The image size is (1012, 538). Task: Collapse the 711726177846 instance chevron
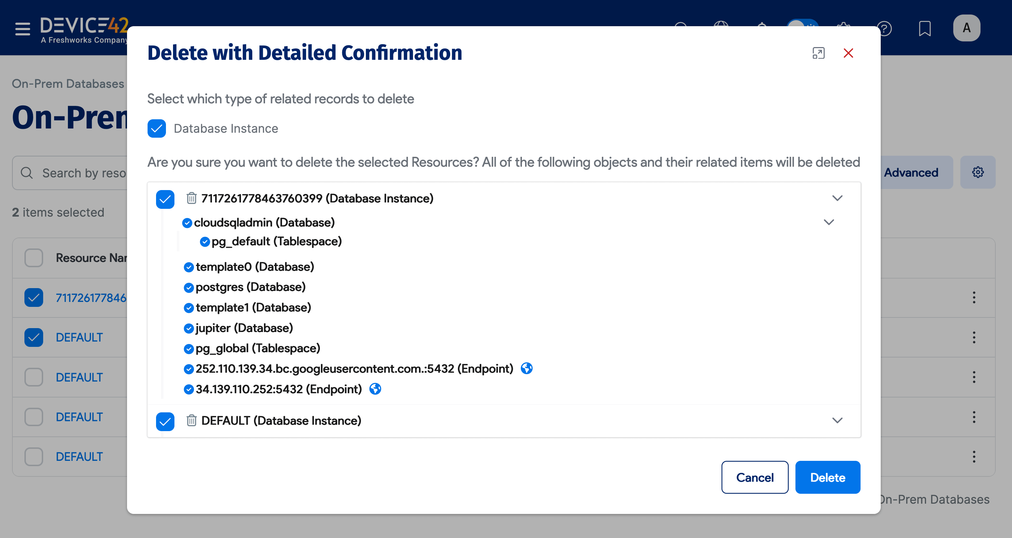[x=838, y=198]
